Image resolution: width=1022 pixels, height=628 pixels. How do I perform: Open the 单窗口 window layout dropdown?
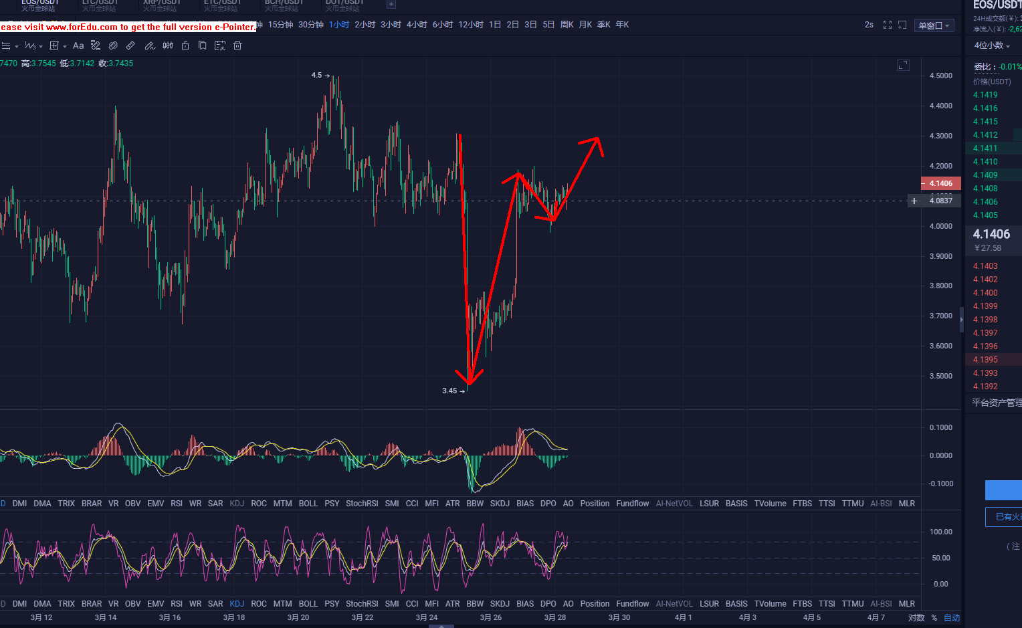point(934,25)
